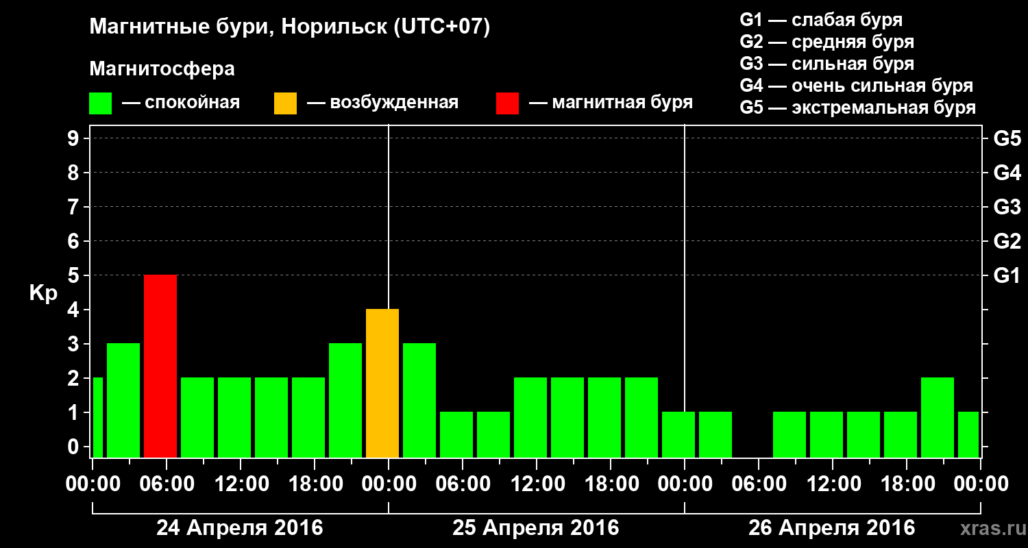Click the G4 label on right axis
The height and width of the screenshot is (548, 1028).
1007,173
